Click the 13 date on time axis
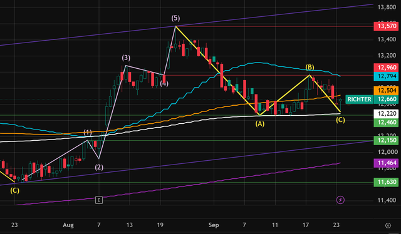The image size is (401, 234). coord(130,225)
